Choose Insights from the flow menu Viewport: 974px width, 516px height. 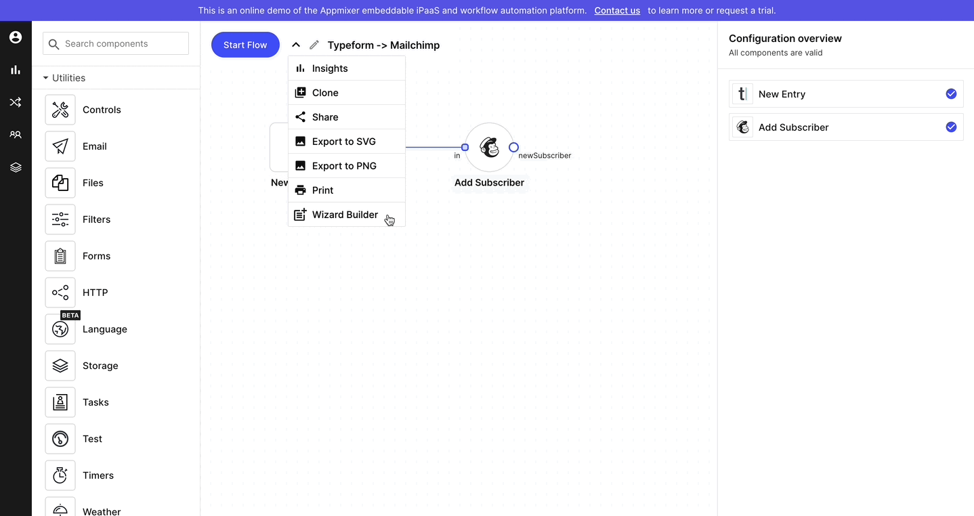click(347, 68)
